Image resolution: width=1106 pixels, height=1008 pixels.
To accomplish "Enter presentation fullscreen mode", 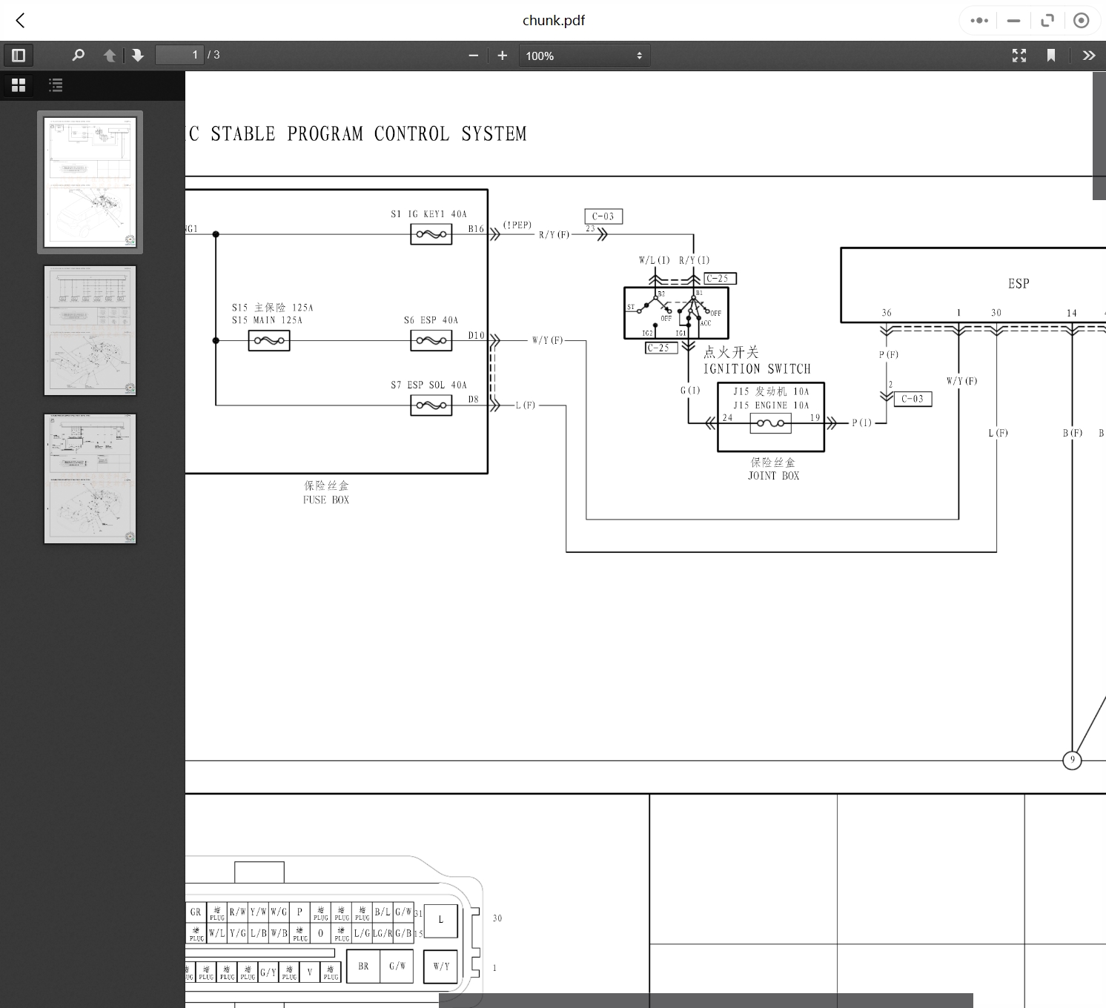I will [x=1019, y=56].
